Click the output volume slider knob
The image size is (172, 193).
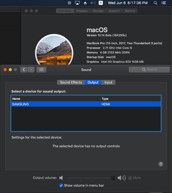(x=113, y=178)
